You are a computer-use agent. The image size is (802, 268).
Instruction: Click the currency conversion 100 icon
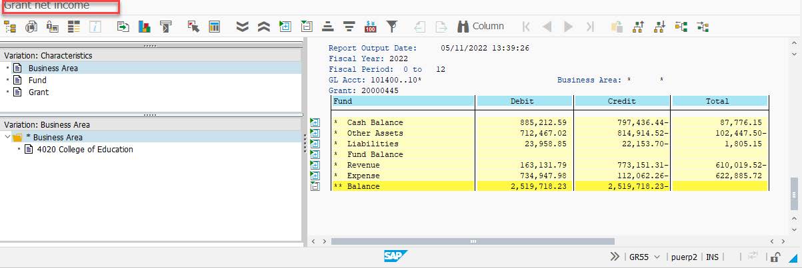point(371,27)
